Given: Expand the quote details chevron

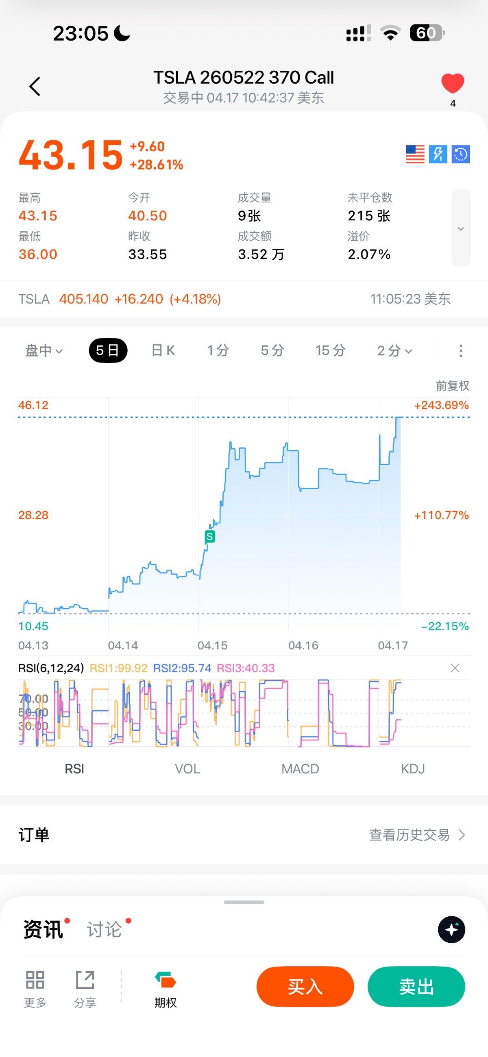Looking at the screenshot, I should 460,228.
